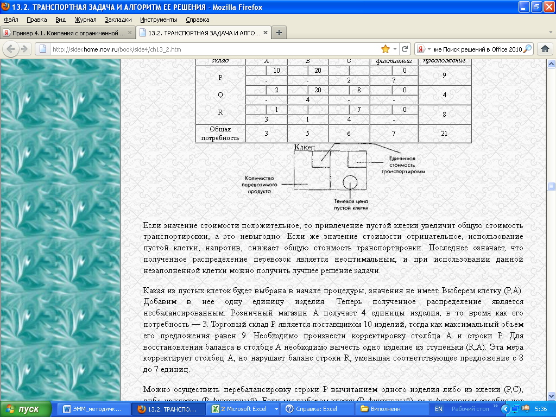Reload the current page
556x417 pixels.
click(x=405, y=49)
